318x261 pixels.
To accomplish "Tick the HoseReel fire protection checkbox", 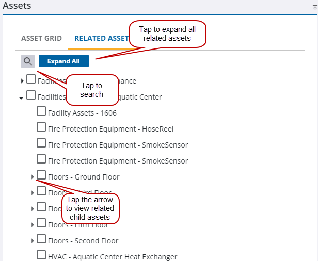I will (41, 127).
